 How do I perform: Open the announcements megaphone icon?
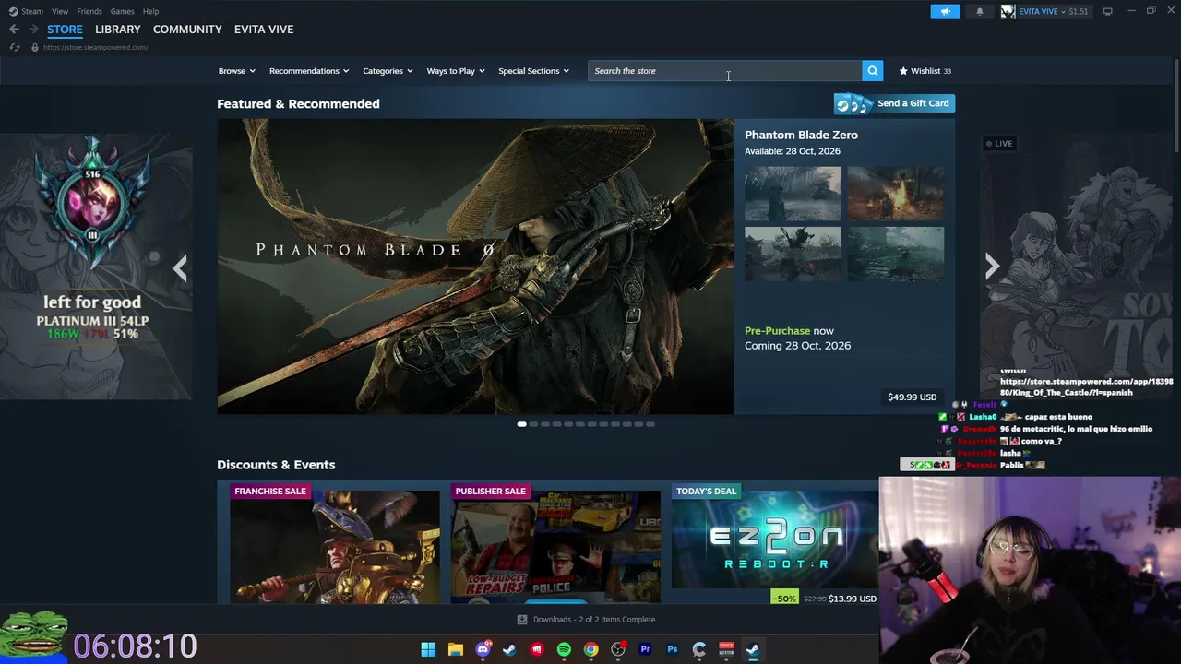click(945, 11)
